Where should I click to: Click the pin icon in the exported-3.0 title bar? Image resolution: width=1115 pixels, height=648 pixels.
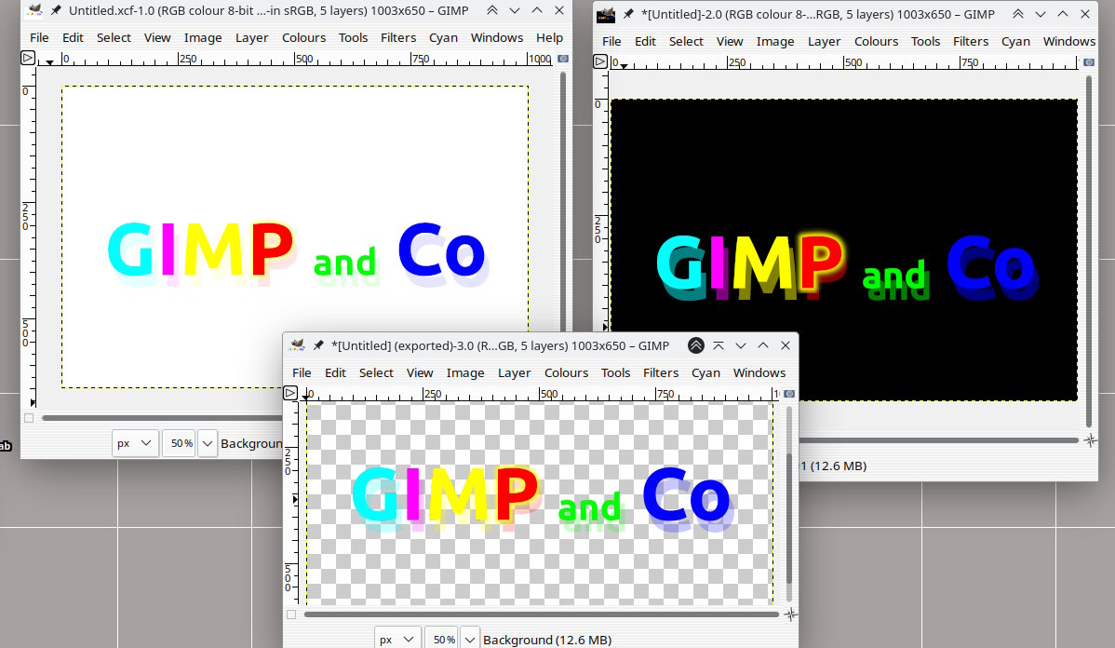pos(318,345)
